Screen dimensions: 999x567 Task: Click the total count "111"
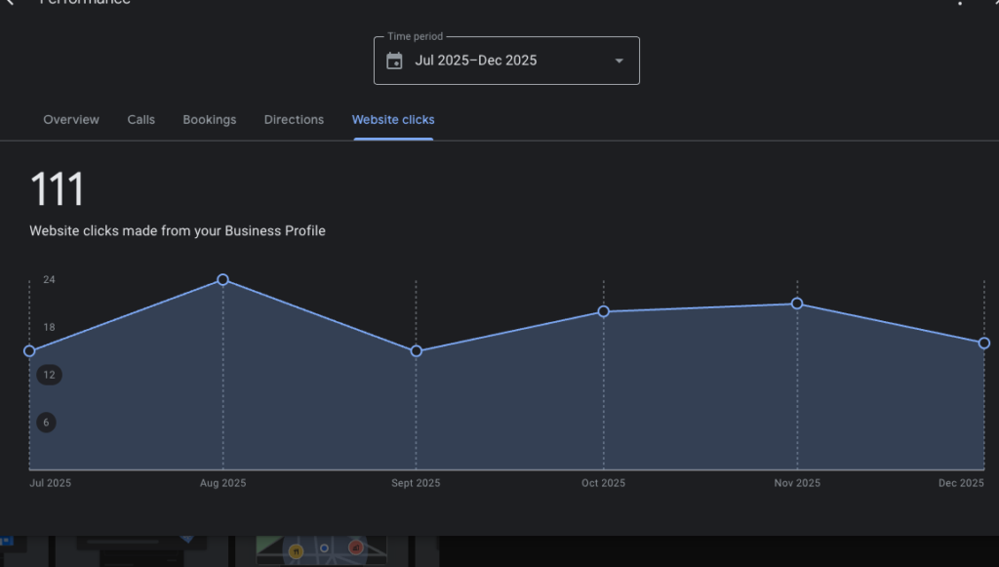click(58, 189)
